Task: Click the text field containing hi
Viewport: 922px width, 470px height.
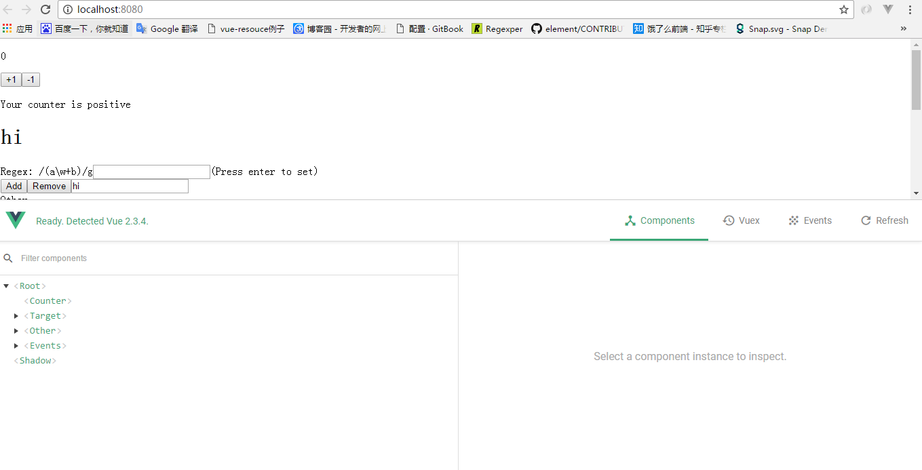Action: pyautogui.click(x=130, y=186)
